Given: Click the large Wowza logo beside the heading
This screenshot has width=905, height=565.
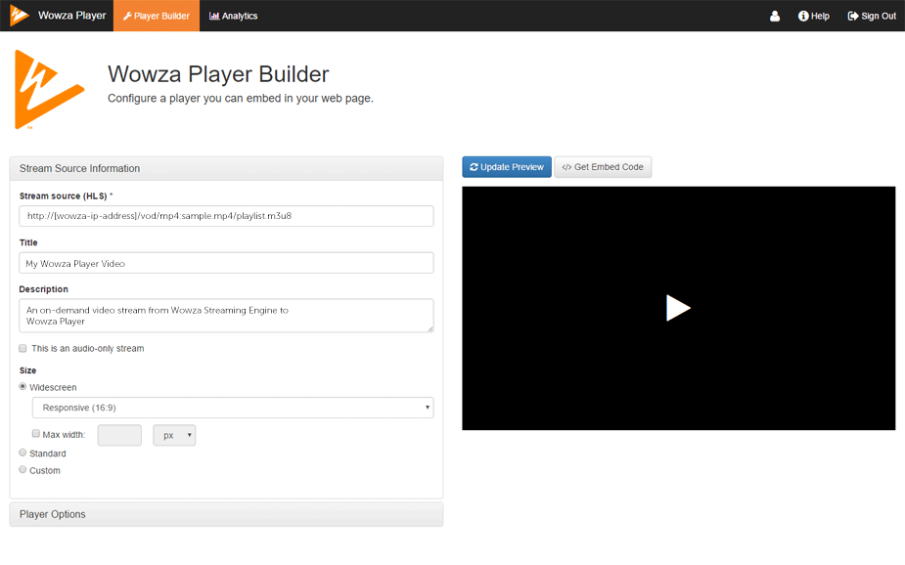Looking at the screenshot, I should (x=49, y=90).
